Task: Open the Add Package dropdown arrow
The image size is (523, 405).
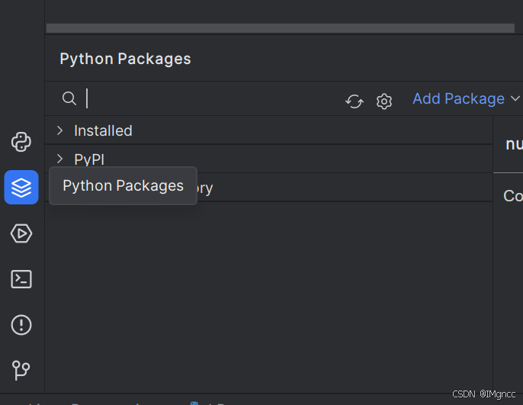Action: pos(515,98)
